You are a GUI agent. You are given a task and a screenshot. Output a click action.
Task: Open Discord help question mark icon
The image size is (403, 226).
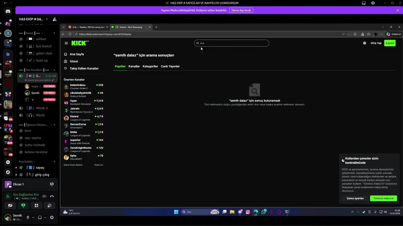[x=373, y=3]
